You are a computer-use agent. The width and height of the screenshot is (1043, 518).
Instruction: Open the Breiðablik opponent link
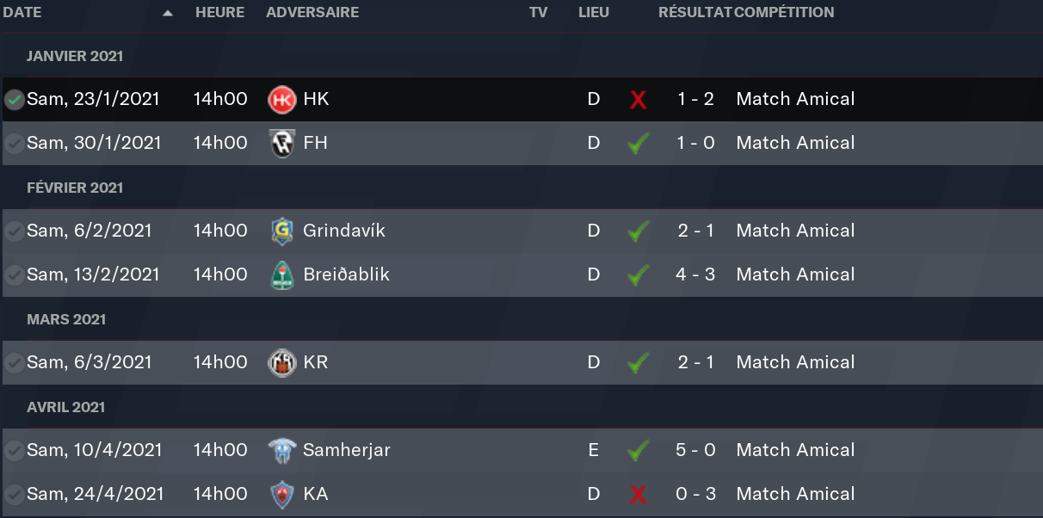[x=346, y=274]
